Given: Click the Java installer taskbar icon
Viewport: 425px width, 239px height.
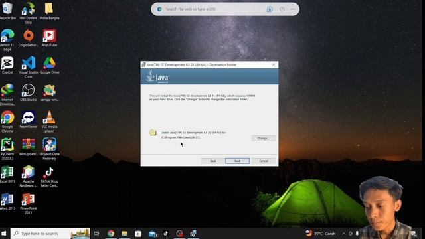Looking at the screenshot, I should tap(193, 233).
